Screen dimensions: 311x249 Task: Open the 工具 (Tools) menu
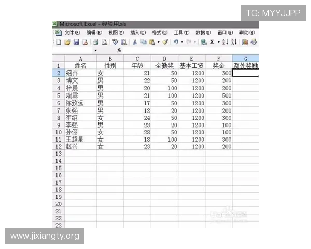(181, 33)
